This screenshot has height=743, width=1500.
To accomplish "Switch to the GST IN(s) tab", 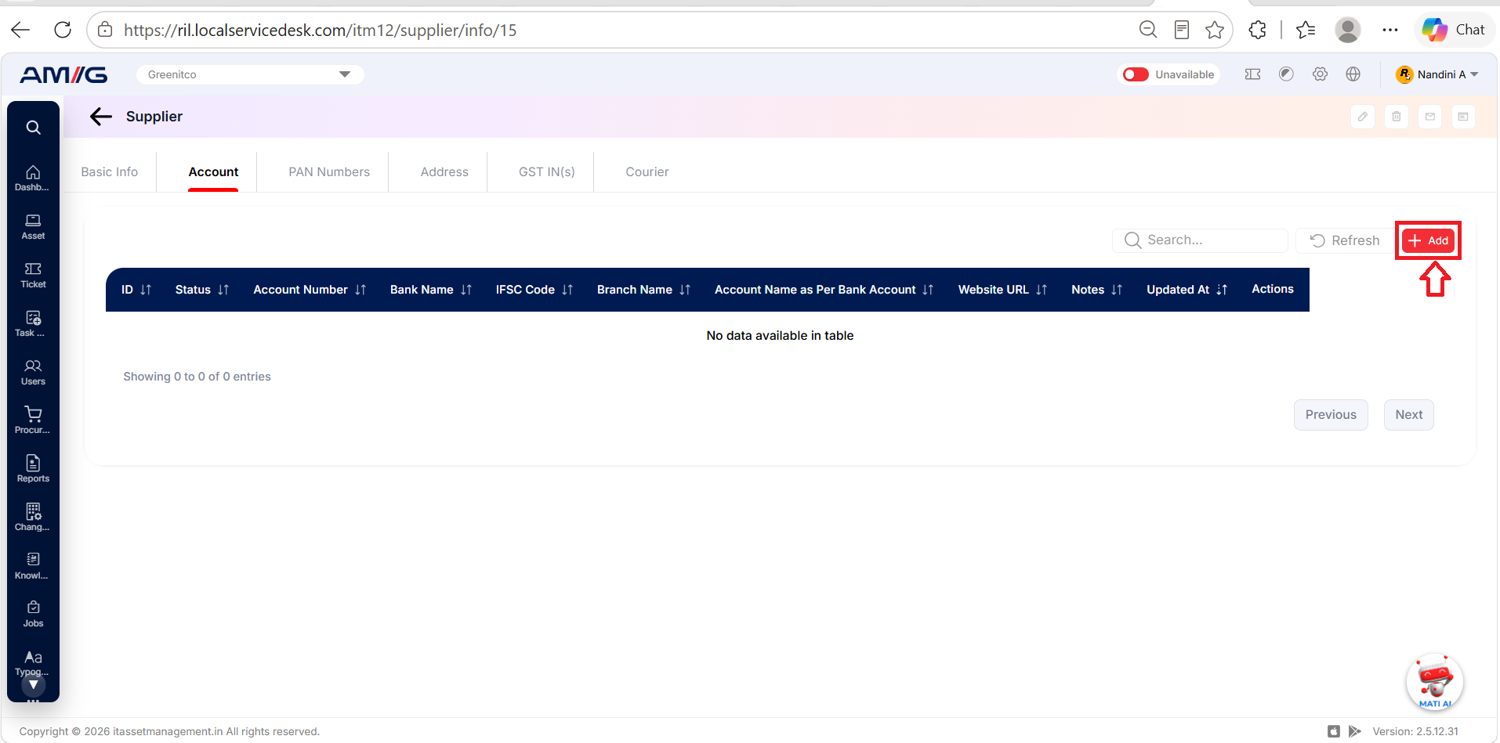I will coord(547,172).
